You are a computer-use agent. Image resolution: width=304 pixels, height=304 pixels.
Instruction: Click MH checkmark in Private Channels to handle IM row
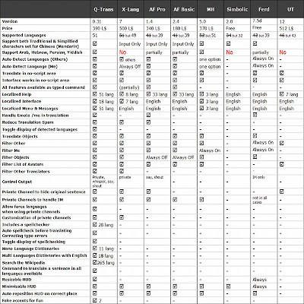[201, 200]
